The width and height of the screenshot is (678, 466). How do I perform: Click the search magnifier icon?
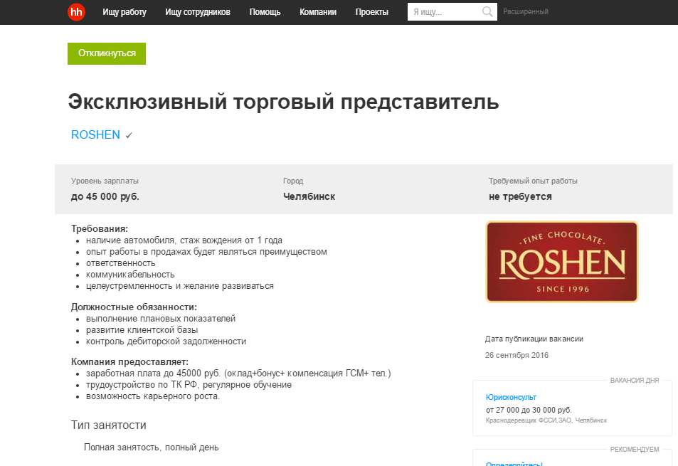[487, 12]
